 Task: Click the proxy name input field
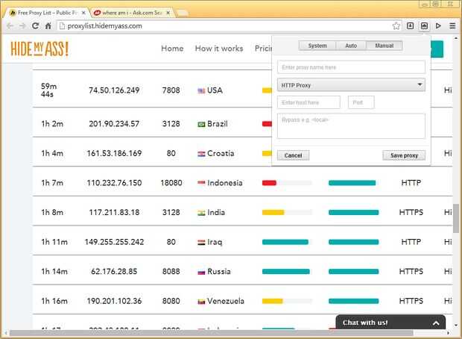click(x=351, y=67)
